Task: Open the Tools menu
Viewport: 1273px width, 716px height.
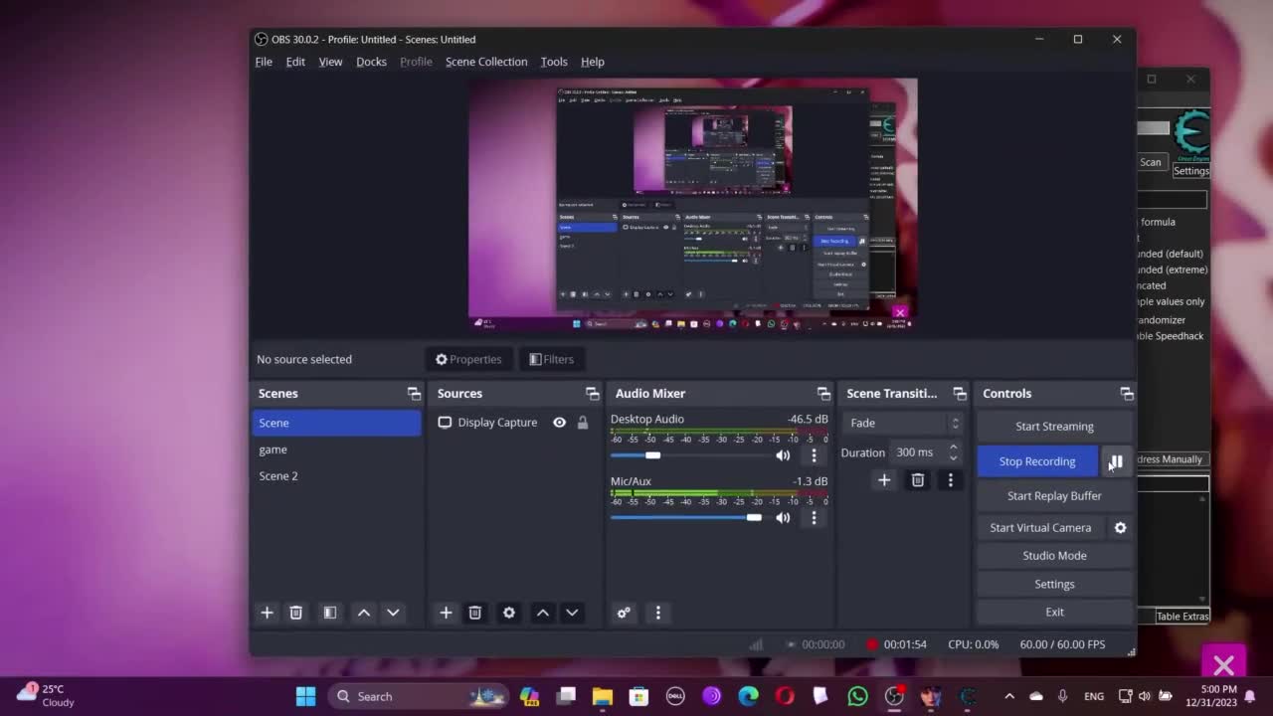Action: (554, 62)
